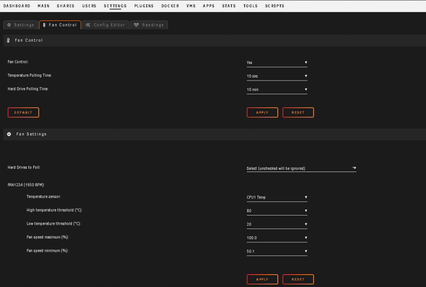Open Fan speed maximum dropdown
Image resolution: width=426 pixels, height=287 pixels.
[277, 238]
